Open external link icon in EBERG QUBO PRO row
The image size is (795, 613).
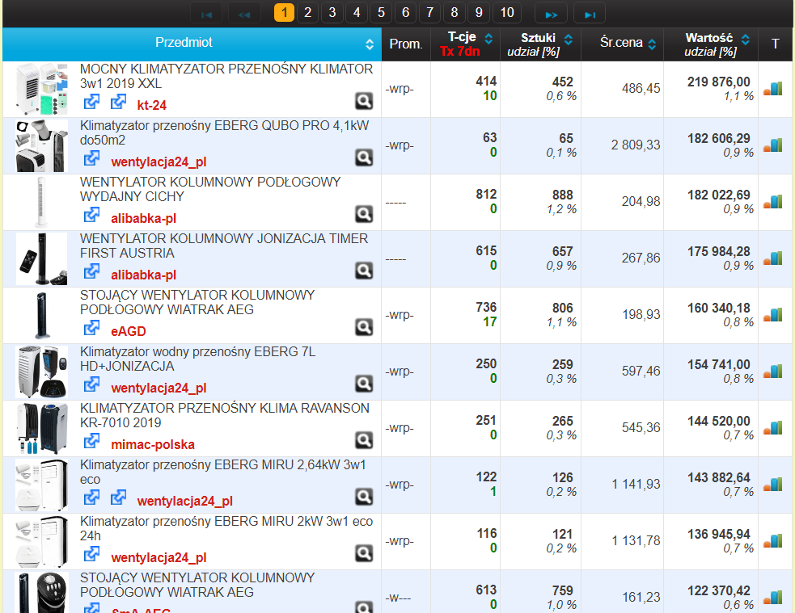91,158
